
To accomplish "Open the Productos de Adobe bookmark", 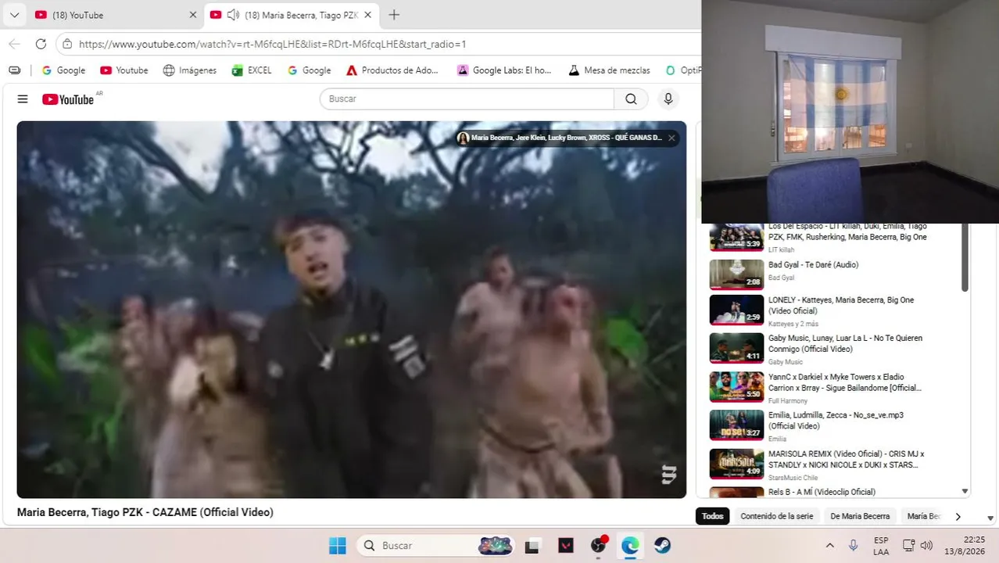I will (x=392, y=70).
